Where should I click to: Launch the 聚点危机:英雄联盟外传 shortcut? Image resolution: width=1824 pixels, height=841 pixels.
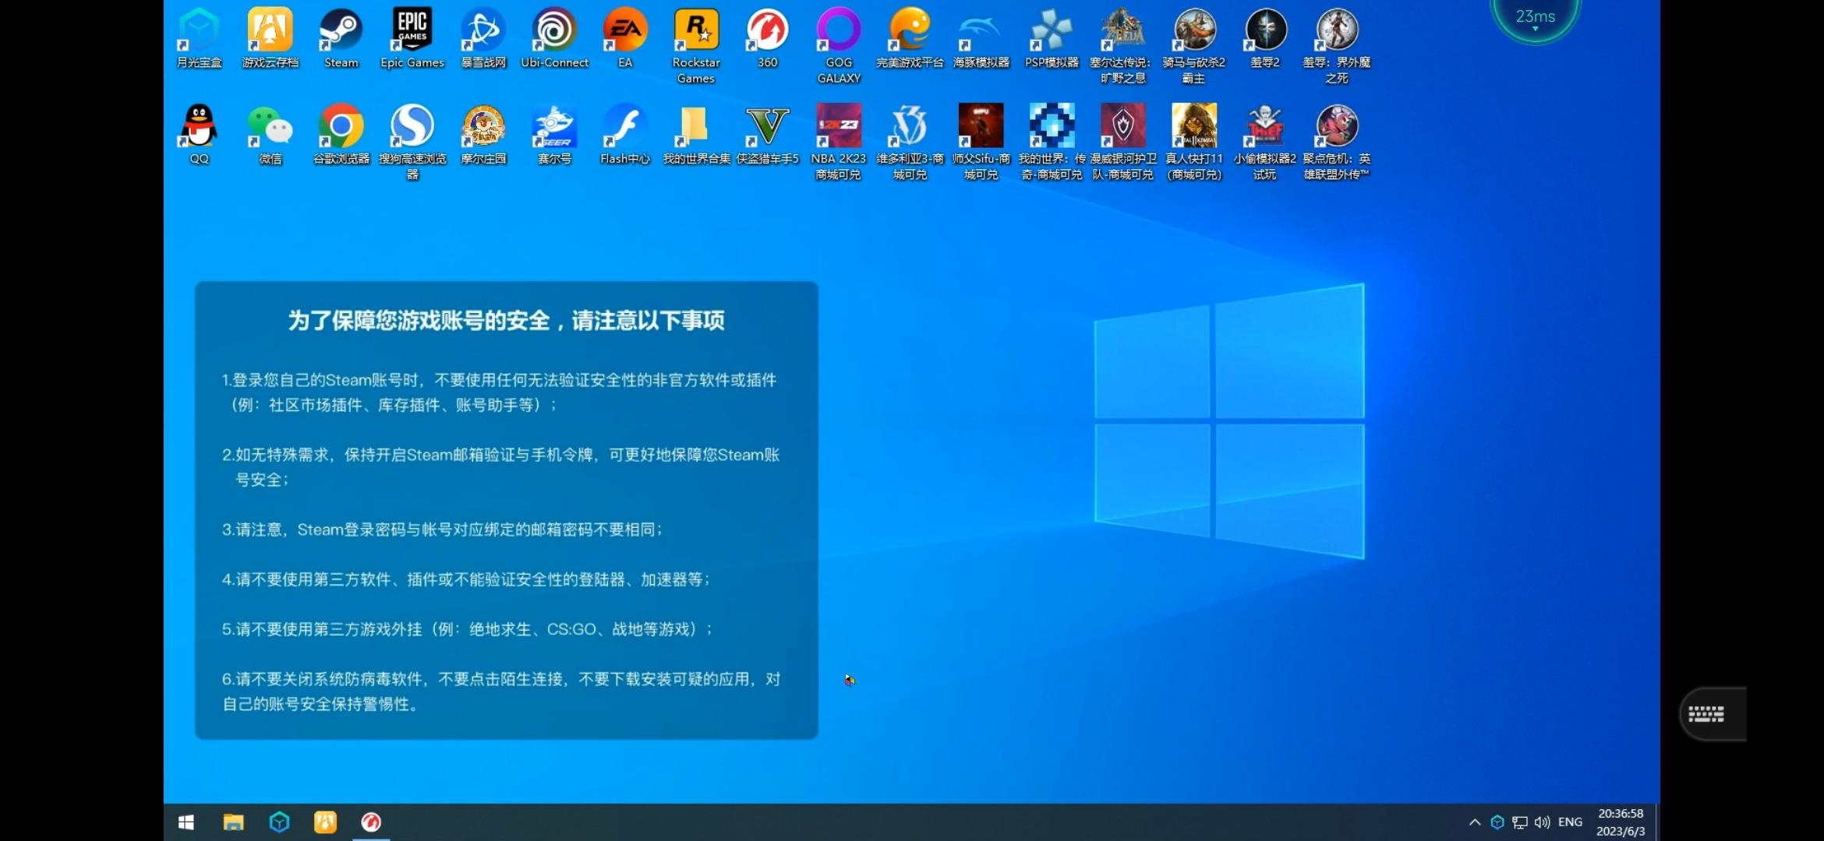[x=1336, y=143]
